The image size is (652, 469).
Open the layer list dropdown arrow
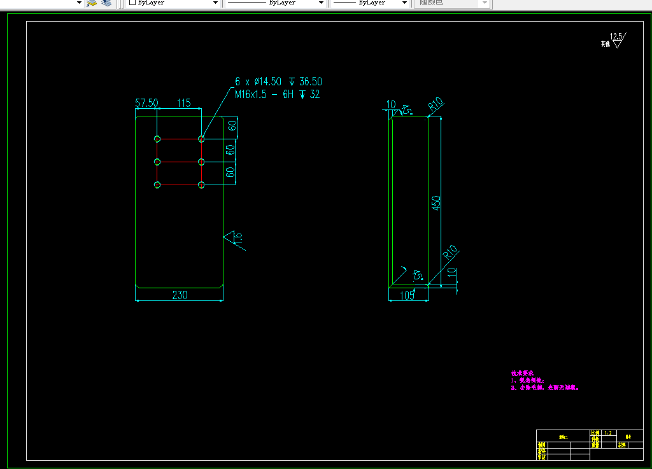pyautogui.click(x=79, y=3)
